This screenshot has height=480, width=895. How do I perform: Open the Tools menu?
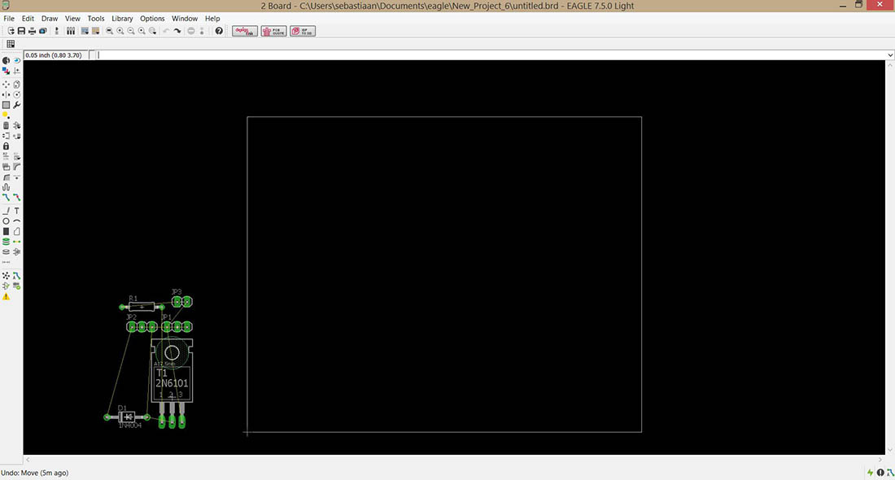point(96,18)
